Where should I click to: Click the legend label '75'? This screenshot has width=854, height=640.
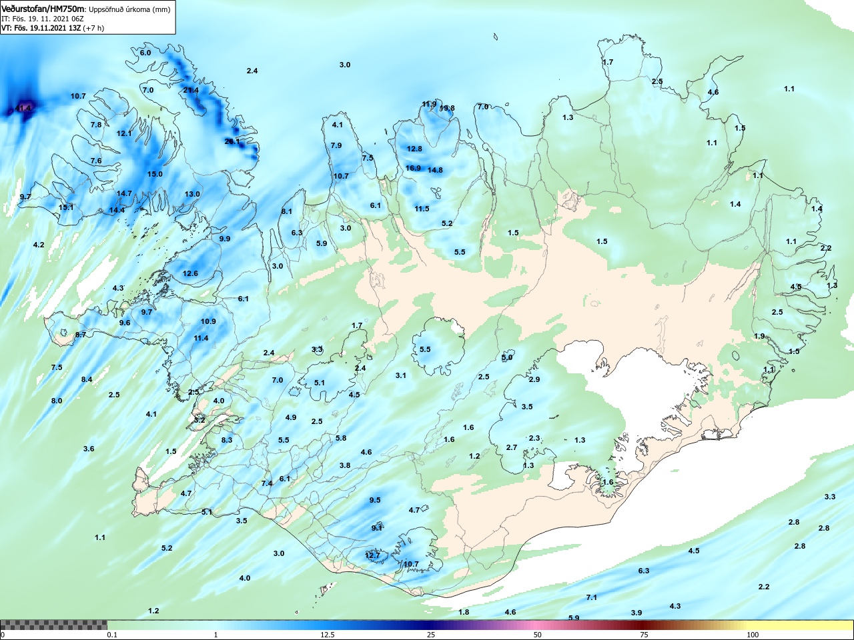coord(644,635)
